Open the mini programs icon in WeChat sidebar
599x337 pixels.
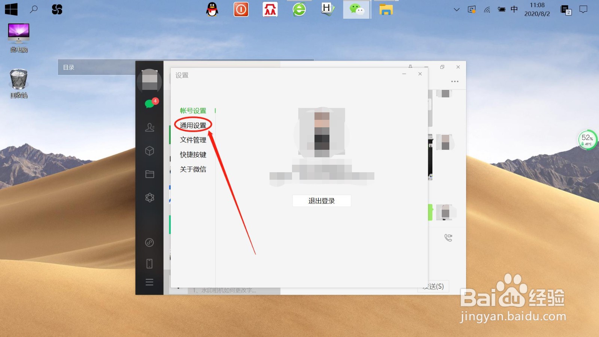tap(149, 242)
